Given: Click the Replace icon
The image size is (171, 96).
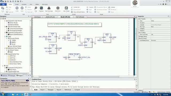Looking at the screenshot, I should 41,8.
